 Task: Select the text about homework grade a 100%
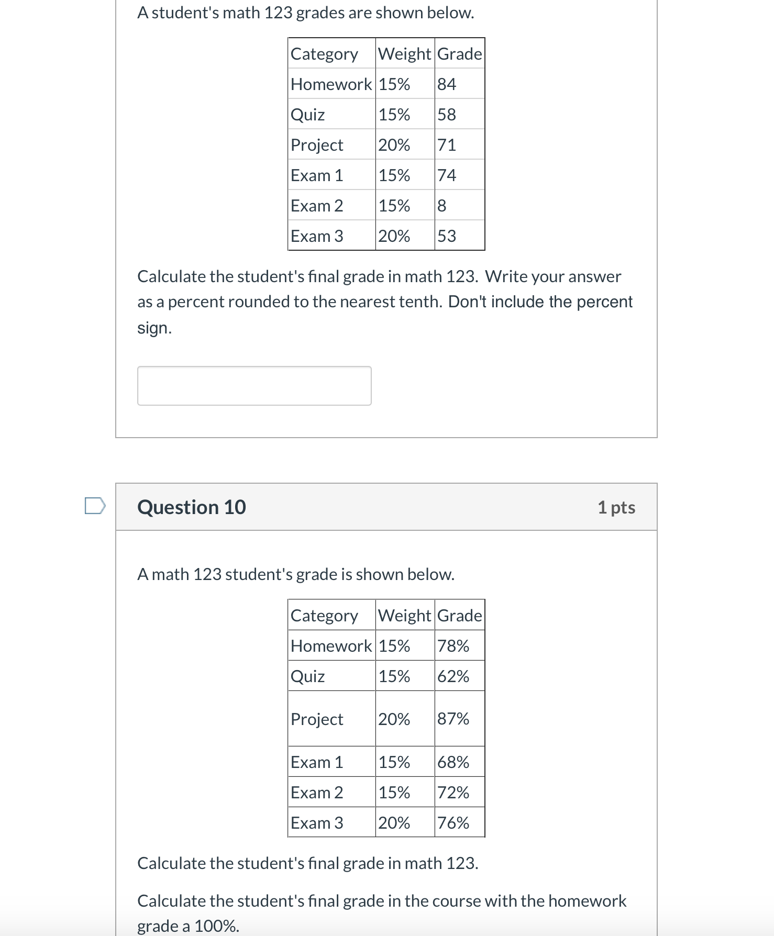[382, 912]
